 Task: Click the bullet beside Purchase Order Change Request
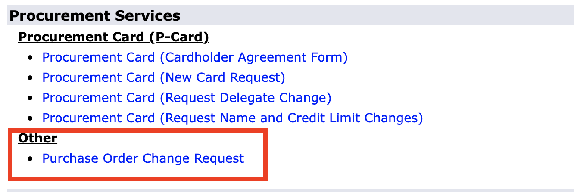pyautogui.click(x=30, y=159)
